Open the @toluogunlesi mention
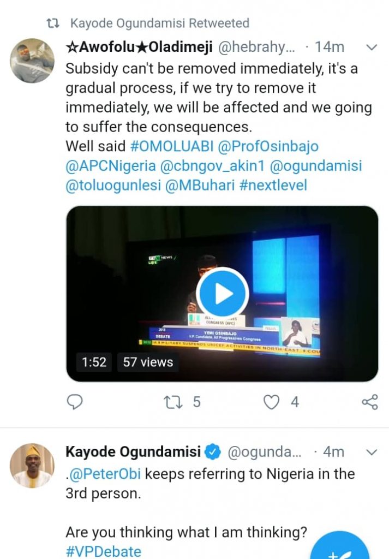Viewport: 389px width, 559px height. [112, 186]
